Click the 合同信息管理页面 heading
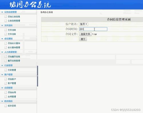 tap(119, 20)
